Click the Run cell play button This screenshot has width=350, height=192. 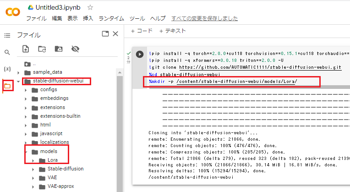140,54
